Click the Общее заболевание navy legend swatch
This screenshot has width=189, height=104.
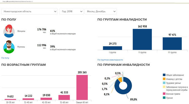pyautogui.click(x=164, y=75)
